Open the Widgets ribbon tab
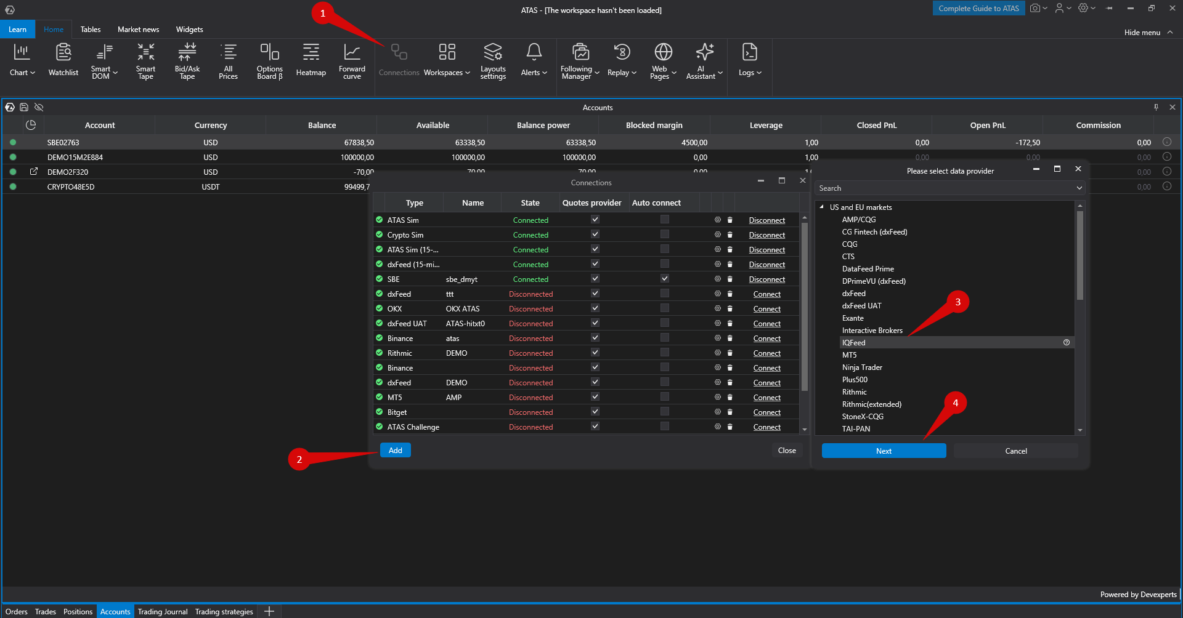This screenshot has width=1183, height=618. (x=190, y=30)
